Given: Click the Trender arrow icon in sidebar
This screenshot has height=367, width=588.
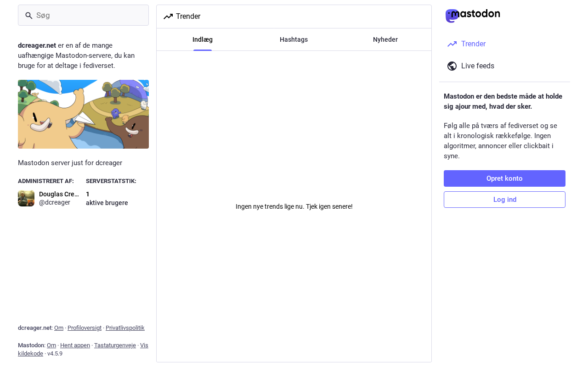Looking at the screenshot, I should [452, 44].
